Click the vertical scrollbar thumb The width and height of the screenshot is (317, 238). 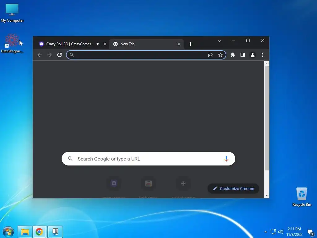point(267,118)
